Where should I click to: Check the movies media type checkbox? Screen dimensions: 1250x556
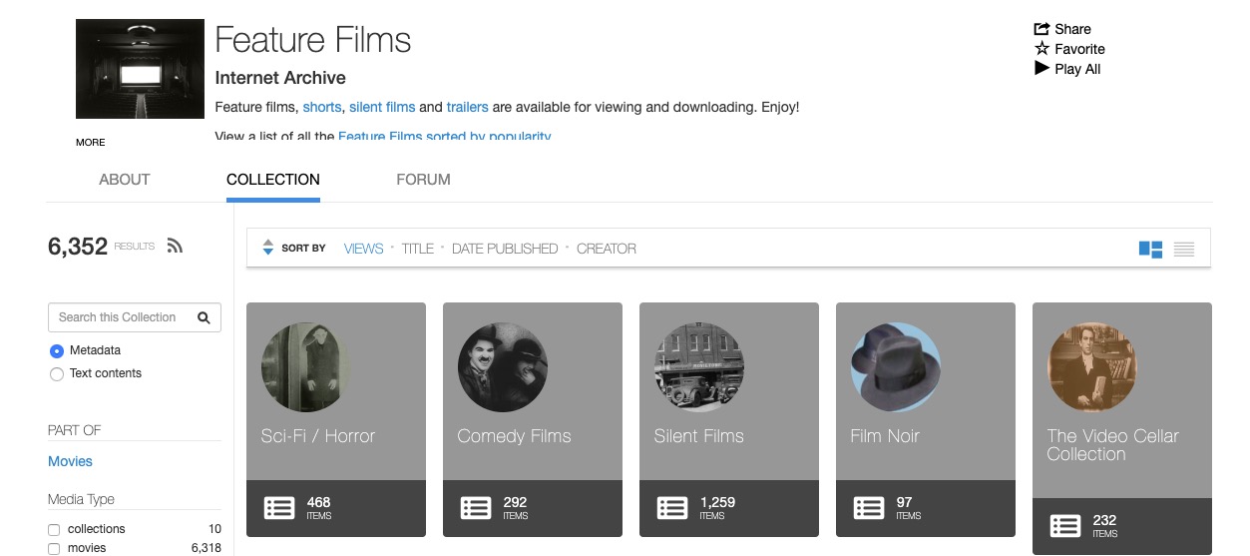tap(54, 549)
